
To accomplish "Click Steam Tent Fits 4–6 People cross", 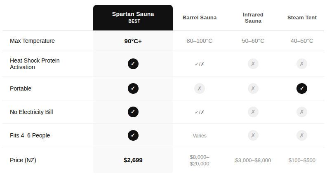I will pyautogui.click(x=302, y=135).
